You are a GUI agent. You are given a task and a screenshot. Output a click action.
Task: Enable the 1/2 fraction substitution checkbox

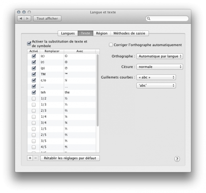pyautogui.click(x=34, y=99)
